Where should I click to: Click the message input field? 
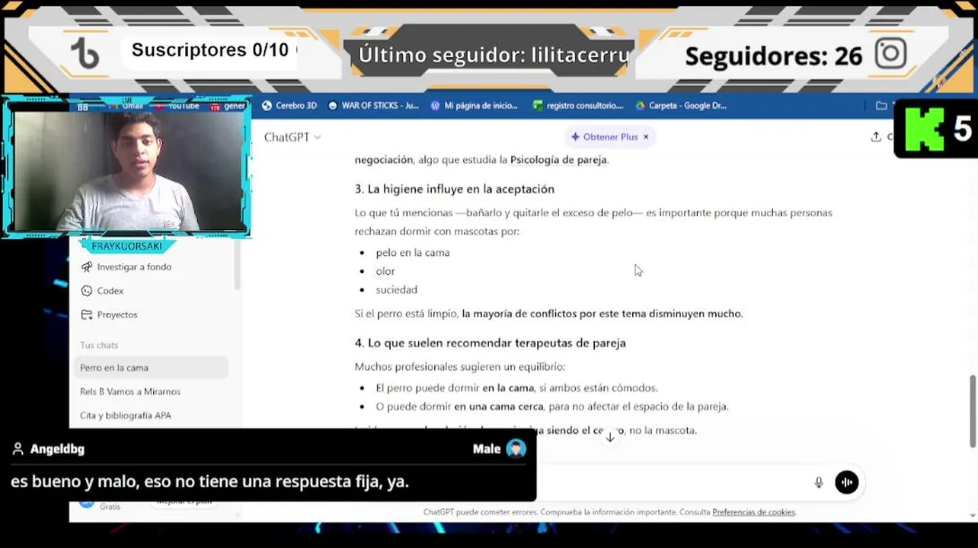[670, 483]
